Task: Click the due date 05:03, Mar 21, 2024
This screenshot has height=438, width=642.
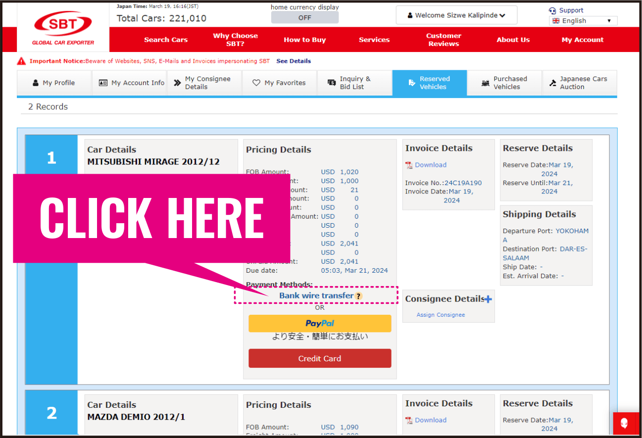Action: [x=354, y=271]
